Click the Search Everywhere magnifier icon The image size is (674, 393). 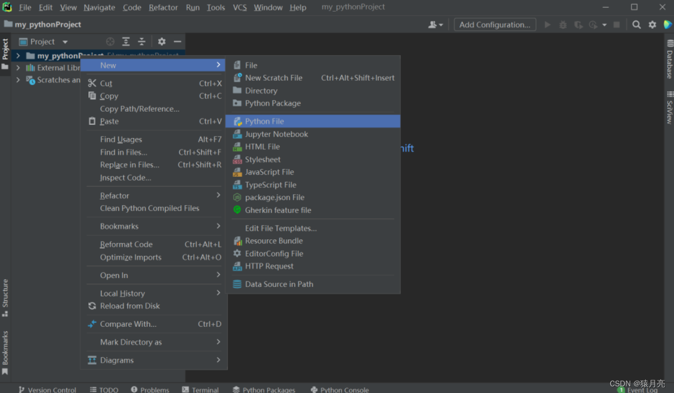pyautogui.click(x=636, y=24)
